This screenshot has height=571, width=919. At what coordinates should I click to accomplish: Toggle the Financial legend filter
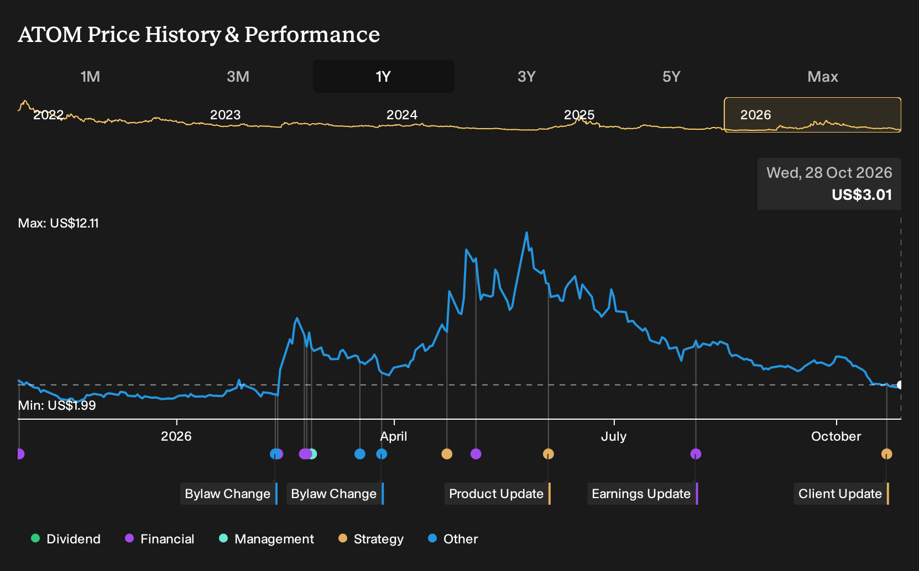160,539
